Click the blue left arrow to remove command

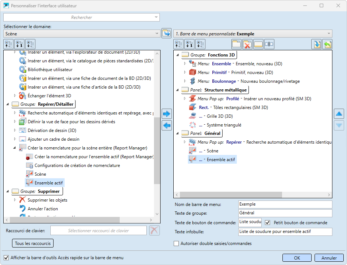click(167, 126)
